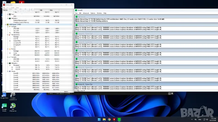Open the Help menu in HWMonitor

(17, 8)
